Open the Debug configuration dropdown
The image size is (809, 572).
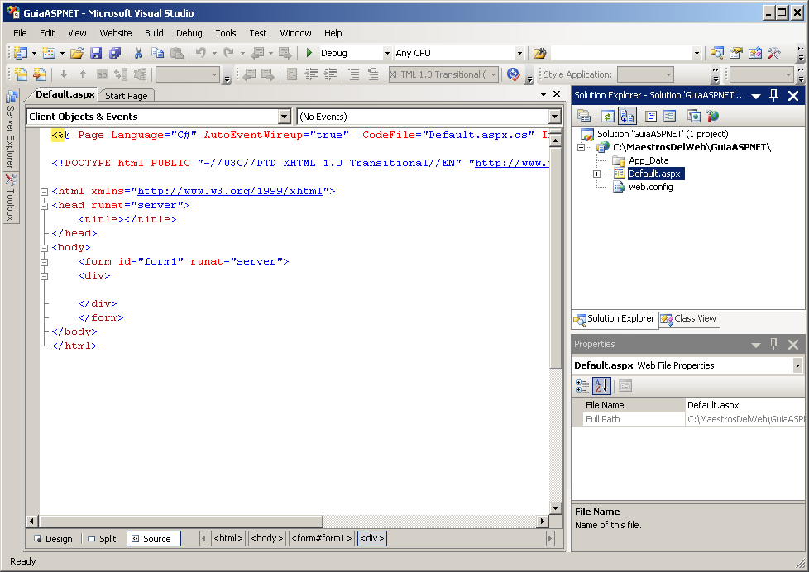[387, 53]
